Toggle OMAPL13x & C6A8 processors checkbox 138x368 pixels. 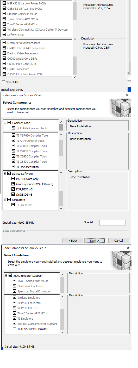(x=4, y=48)
